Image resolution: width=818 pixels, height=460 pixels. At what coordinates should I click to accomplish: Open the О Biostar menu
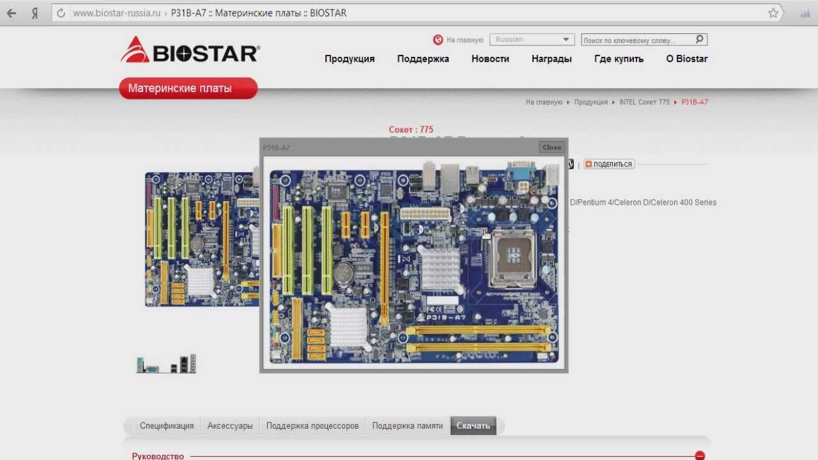(687, 59)
